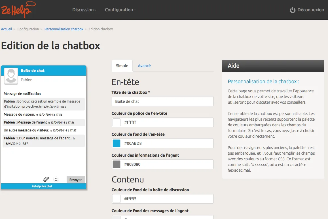328x219 pixels.
Task: Click the Message de notification text
Action: click(x=22, y=93)
